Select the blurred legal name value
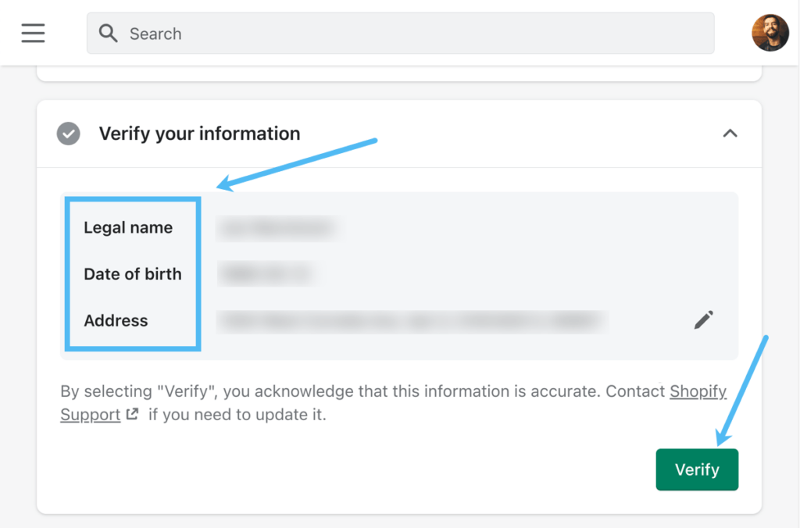800x528 pixels. 277,228
